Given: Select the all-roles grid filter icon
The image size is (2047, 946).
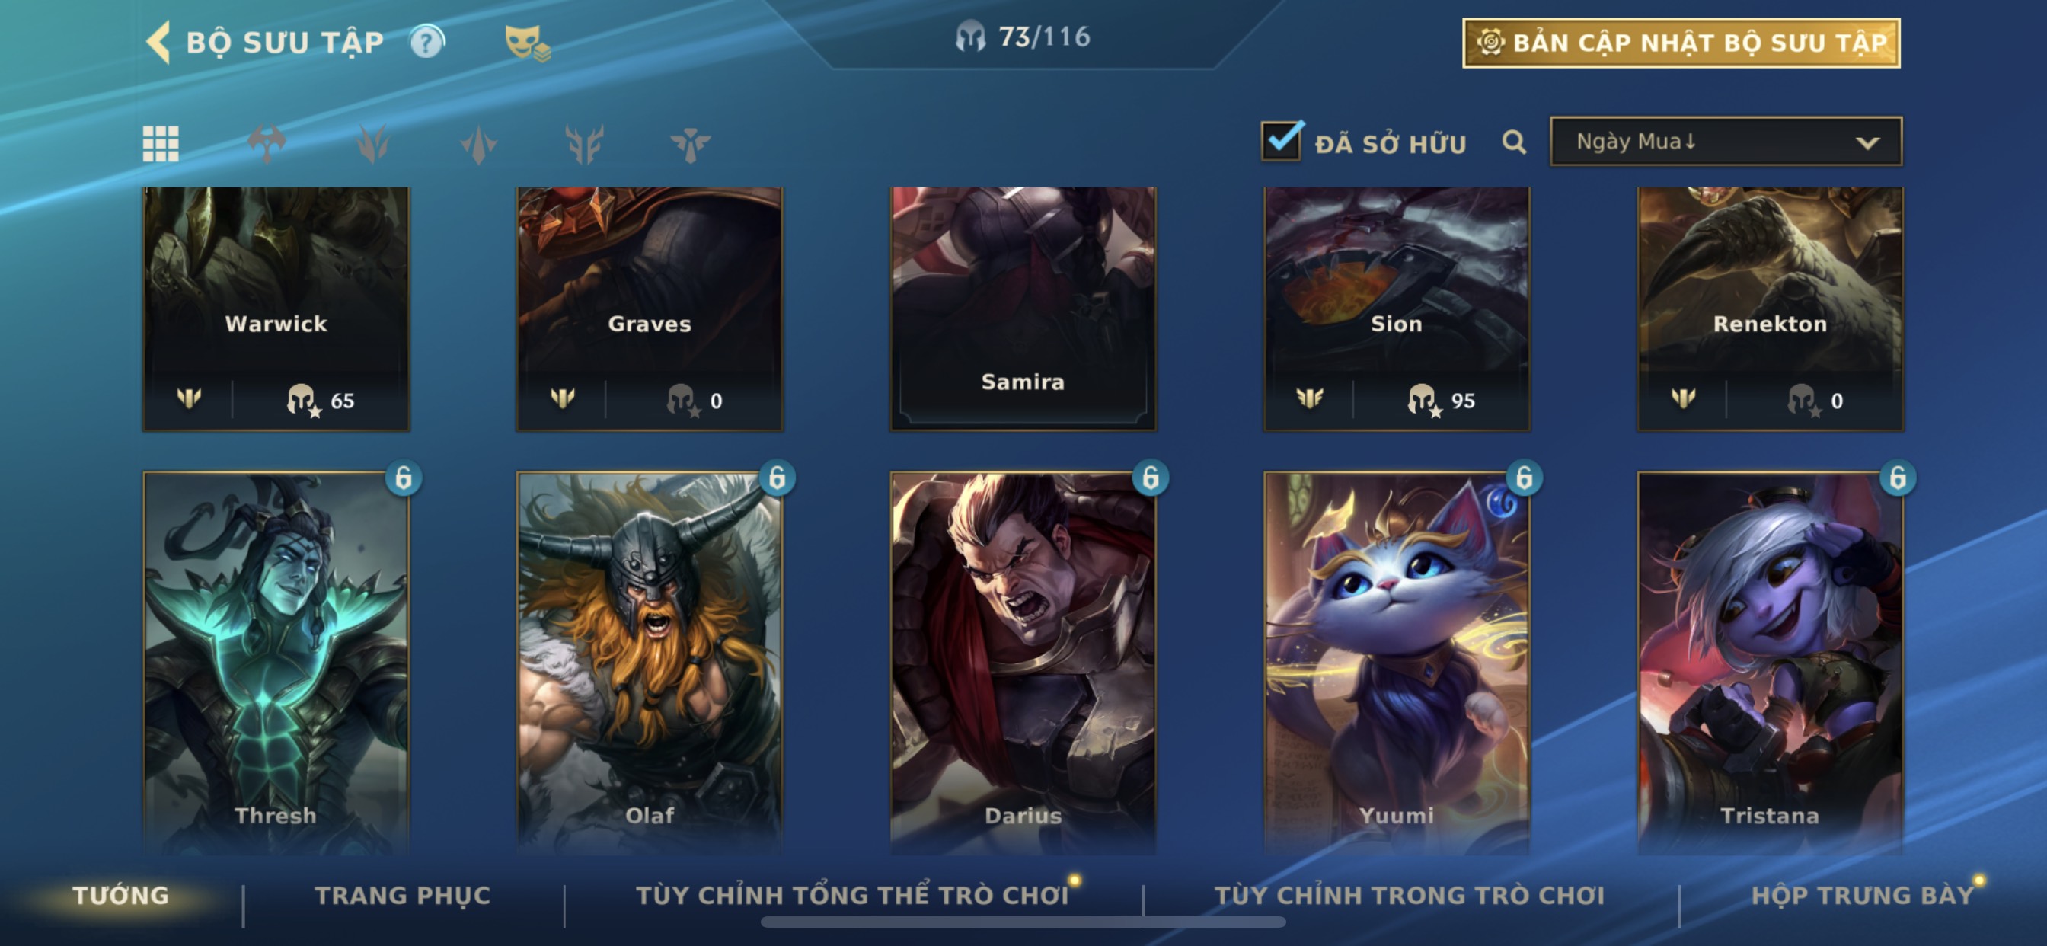Looking at the screenshot, I should point(161,144).
